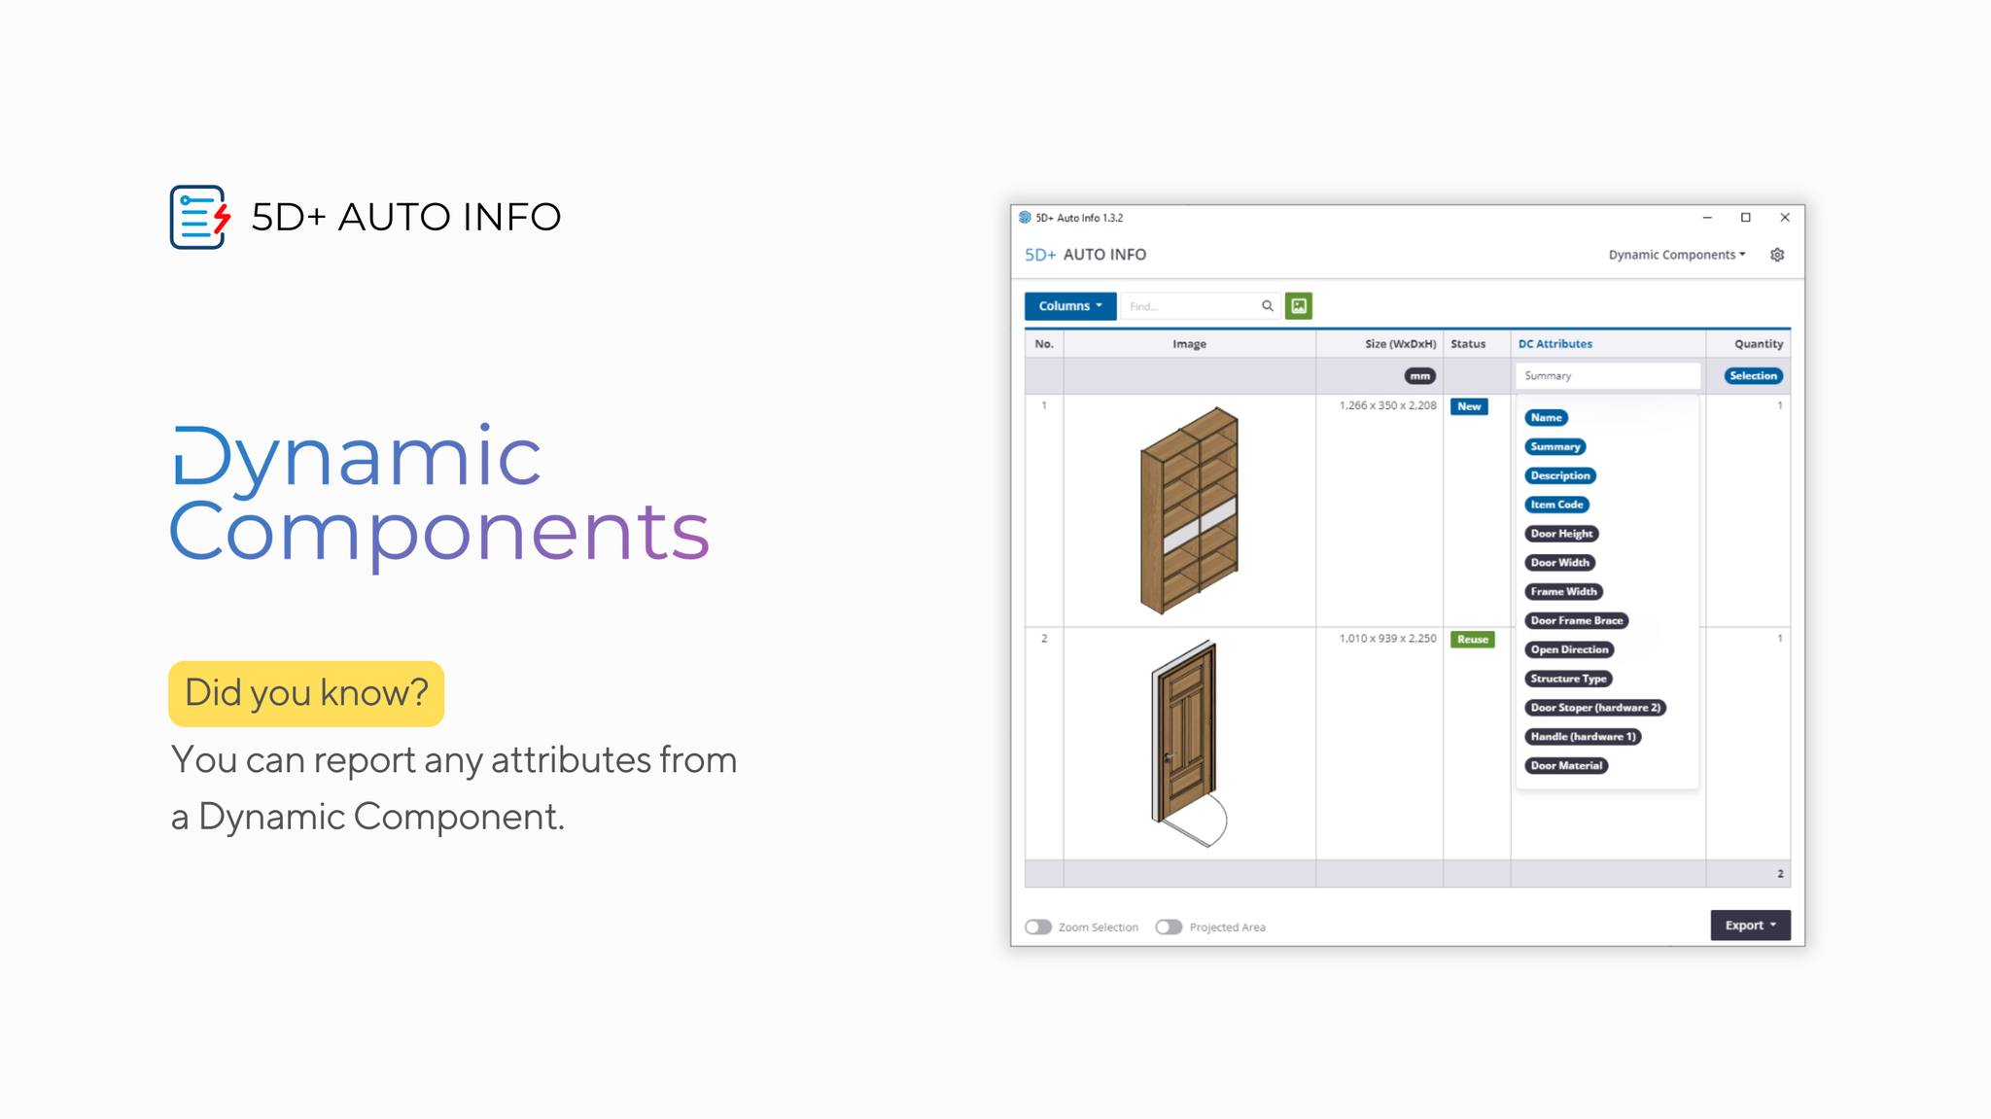
Task: Select the Name attribute tag
Action: (1546, 418)
